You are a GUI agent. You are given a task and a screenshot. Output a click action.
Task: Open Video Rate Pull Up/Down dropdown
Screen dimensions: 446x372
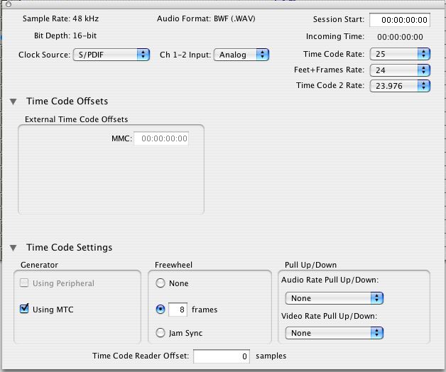tap(334, 332)
